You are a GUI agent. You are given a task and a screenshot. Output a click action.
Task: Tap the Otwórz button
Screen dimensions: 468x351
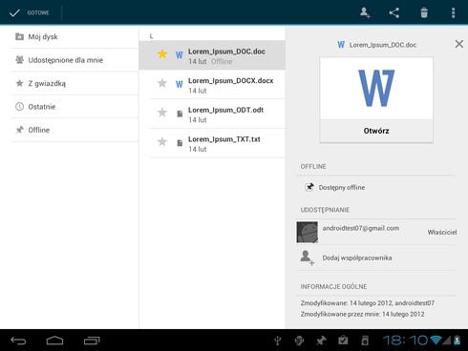(x=376, y=131)
